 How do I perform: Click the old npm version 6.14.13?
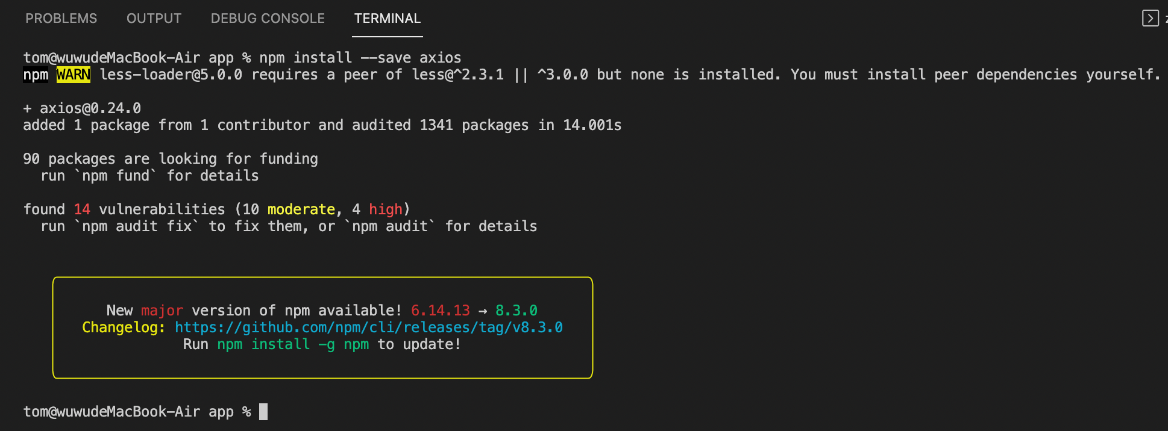click(440, 311)
